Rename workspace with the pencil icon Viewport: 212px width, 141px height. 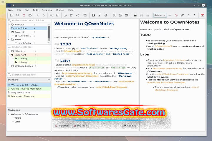click(x=182, y=15)
